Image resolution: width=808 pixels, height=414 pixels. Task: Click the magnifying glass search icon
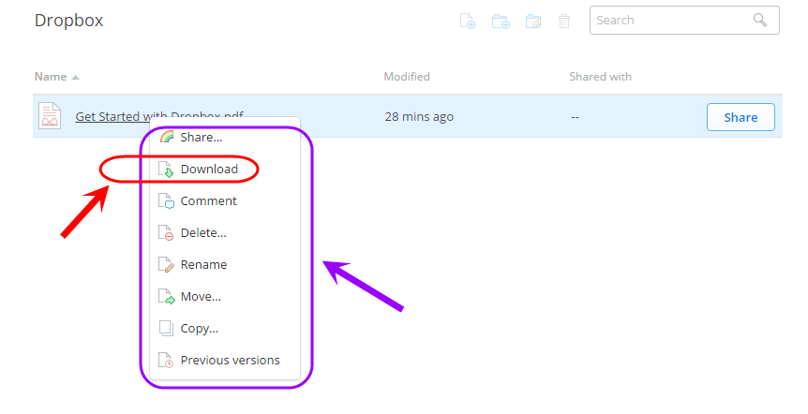pos(760,20)
